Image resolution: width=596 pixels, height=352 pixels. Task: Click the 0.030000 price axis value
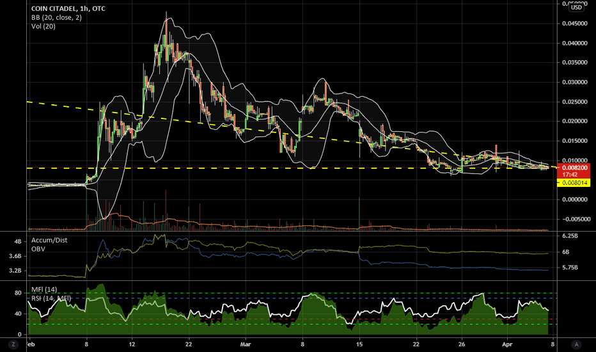[575, 82]
